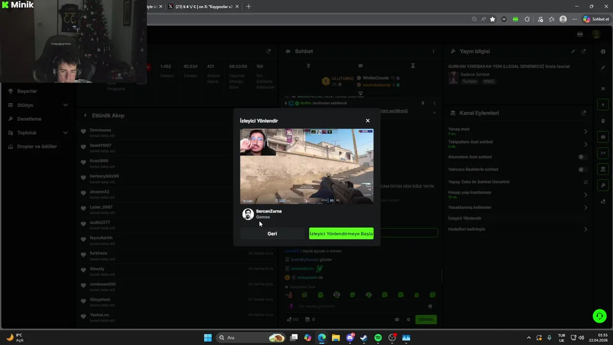Click the favorites star in address bar

[x=492, y=19]
